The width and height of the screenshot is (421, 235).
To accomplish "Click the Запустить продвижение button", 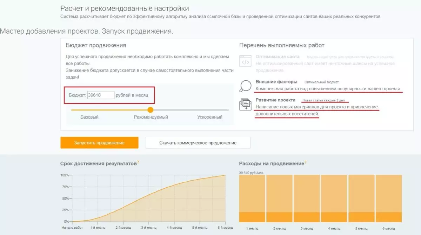I will click(99, 143).
